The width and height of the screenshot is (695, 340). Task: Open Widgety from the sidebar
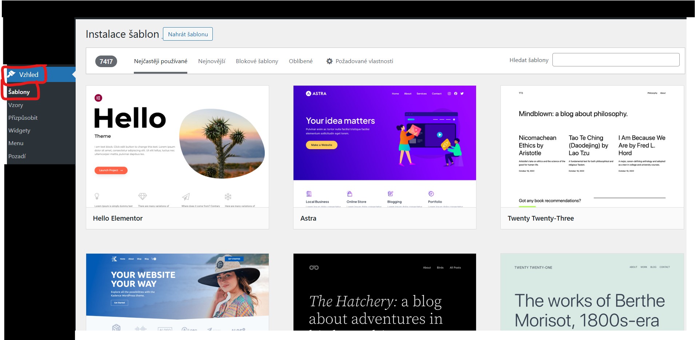(19, 131)
